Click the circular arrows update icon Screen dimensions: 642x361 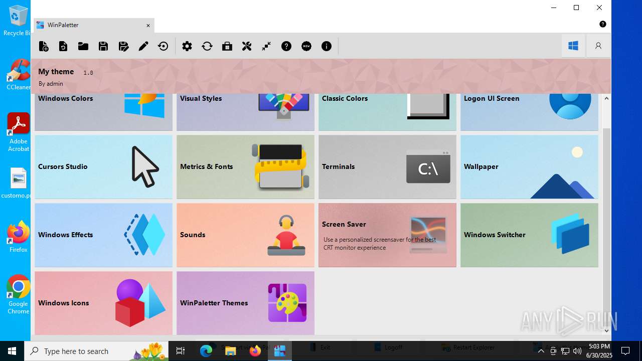tap(207, 46)
